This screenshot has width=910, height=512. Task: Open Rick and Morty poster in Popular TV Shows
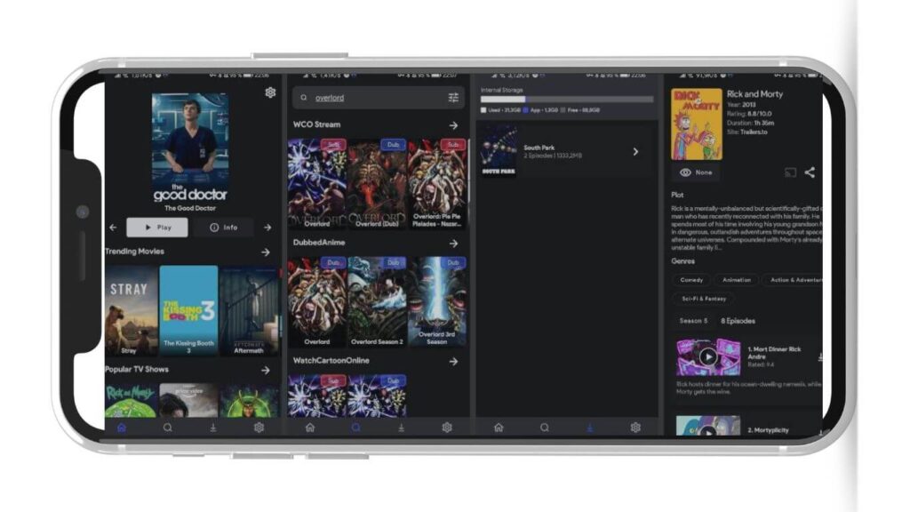point(132,400)
